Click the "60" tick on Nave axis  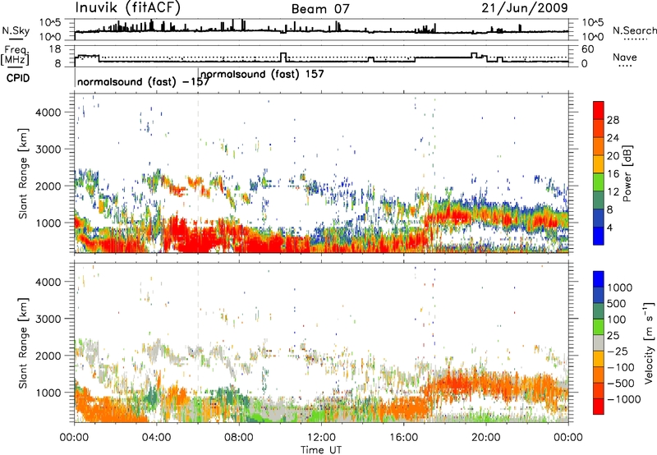point(587,49)
